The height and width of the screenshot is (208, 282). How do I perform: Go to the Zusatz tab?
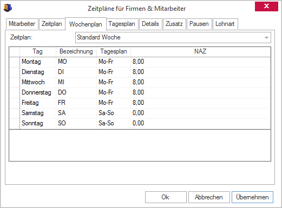coord(174,24)
